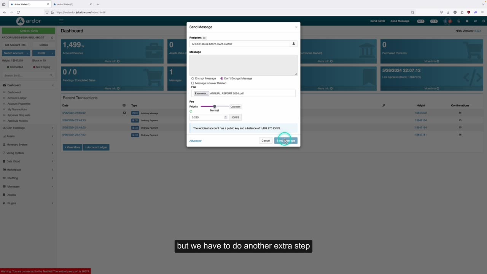Open the IGNIS chain dropdown in sidebar

pos(44,53)
